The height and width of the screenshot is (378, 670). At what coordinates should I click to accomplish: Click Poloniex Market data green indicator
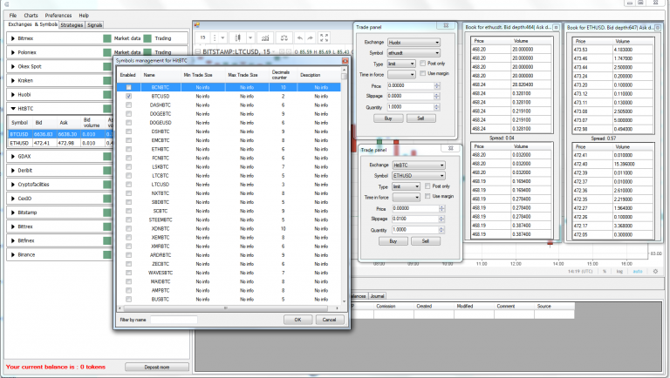point(107,52)
